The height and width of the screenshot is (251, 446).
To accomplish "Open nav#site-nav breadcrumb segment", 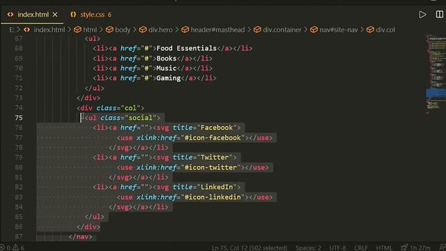I will [339, 29].
